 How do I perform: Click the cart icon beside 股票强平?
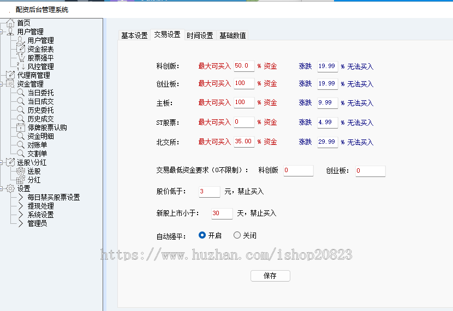[x=21, y=58]
